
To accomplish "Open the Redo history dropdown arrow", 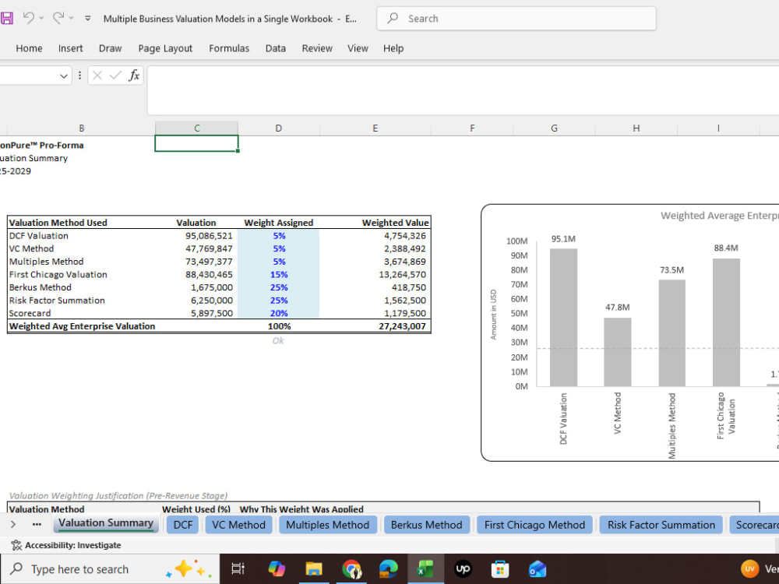I will pyautogui.click(x=71, y=19).
